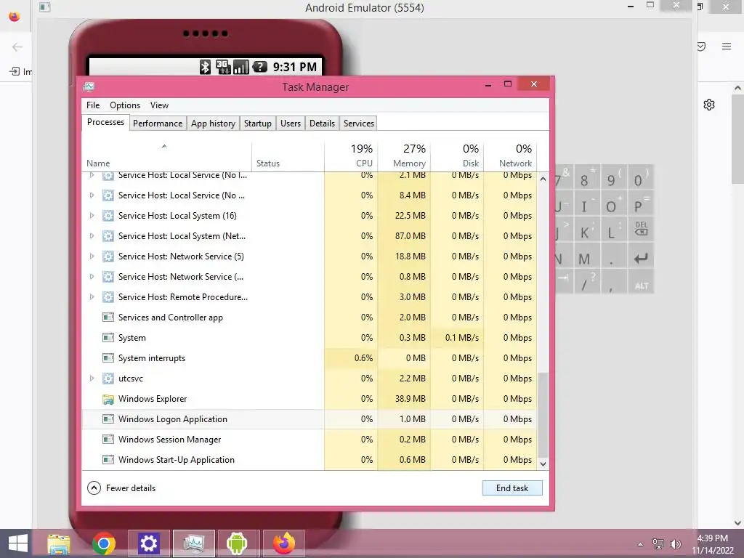Image resolution: width=744 pixels, height=558 pixels.
Task: Switch to Firefox from the taskbar
Action: (284, 543)
